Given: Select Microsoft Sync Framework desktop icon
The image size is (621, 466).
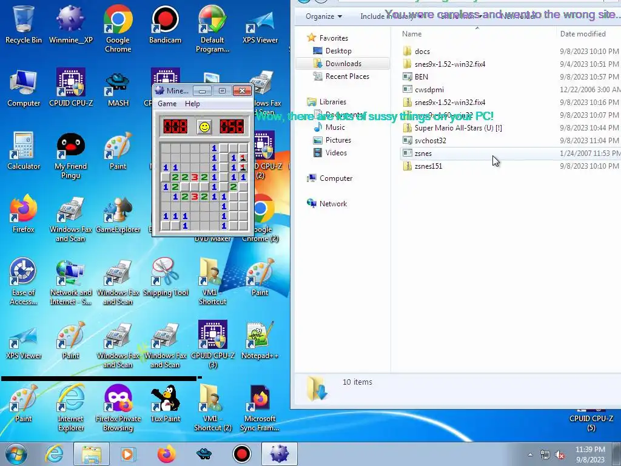Looking at the screenshot, I should pyautogui.click(x=260, y=407).
